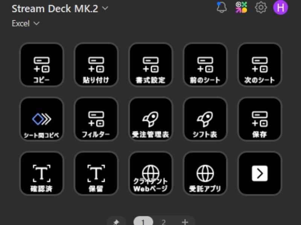Switch to page 2
The height and width of the screenshot is (225, 301).
pyautogui.click(x=164, y=222)
